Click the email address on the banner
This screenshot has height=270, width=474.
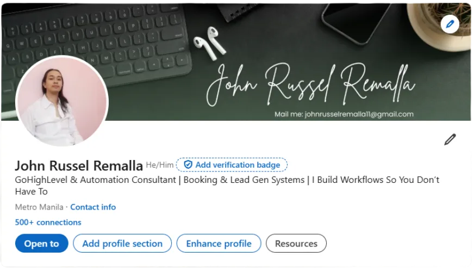click(359, 114)
